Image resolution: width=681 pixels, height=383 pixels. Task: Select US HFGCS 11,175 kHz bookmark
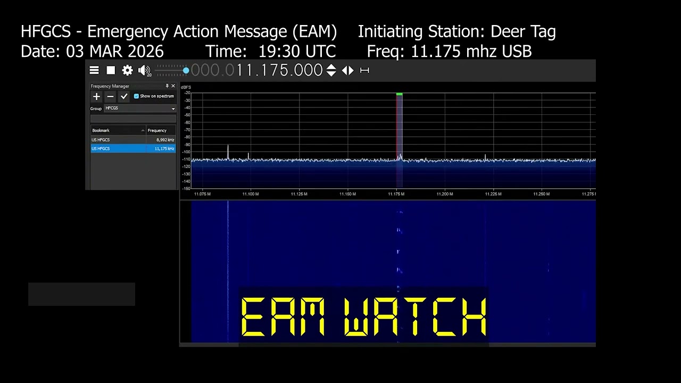(x=133, y=148)
